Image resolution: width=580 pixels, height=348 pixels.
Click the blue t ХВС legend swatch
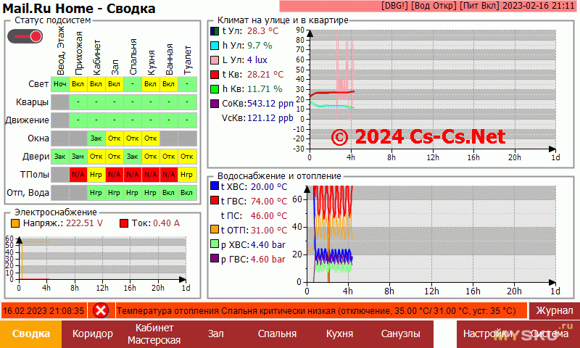pos(215,186)
